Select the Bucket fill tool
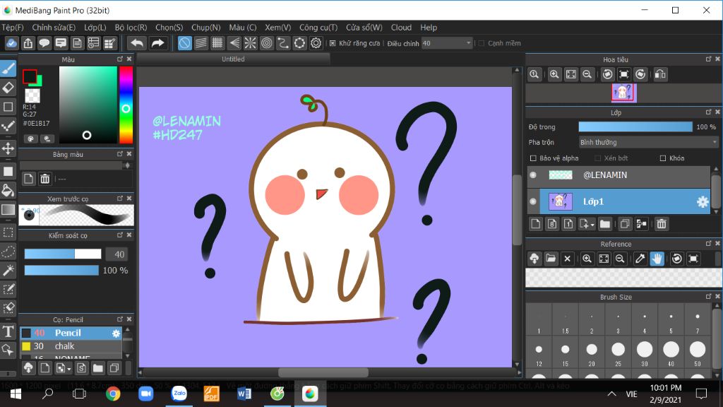Image resolution: width=723 pixels, height=407 pixels. click(x=8, y=190)
